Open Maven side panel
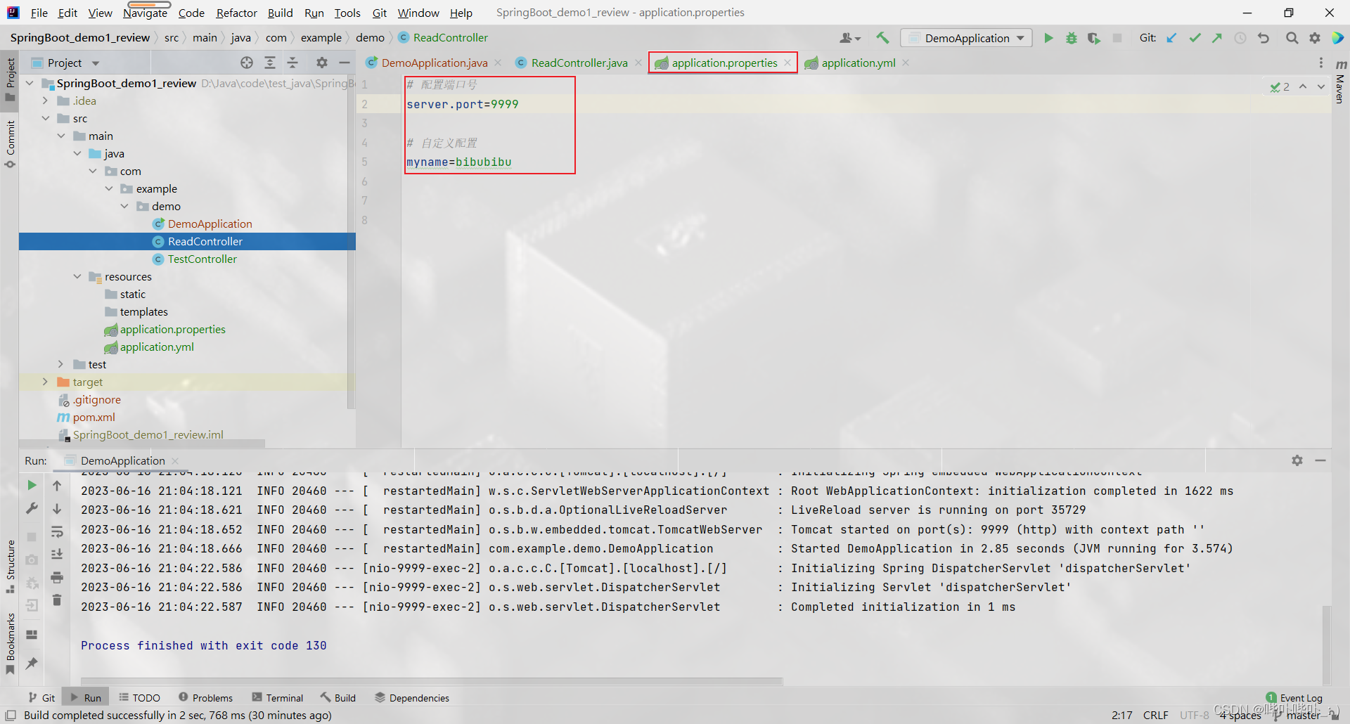The width and height of the screenshot is (1350, 724). tap(1340, 83)
